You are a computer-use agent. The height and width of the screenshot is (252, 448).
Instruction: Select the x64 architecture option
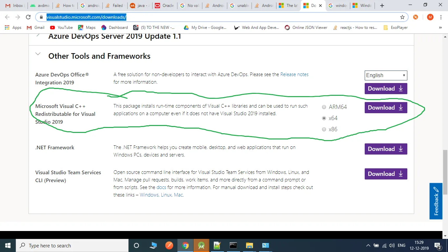click(324, 118)
